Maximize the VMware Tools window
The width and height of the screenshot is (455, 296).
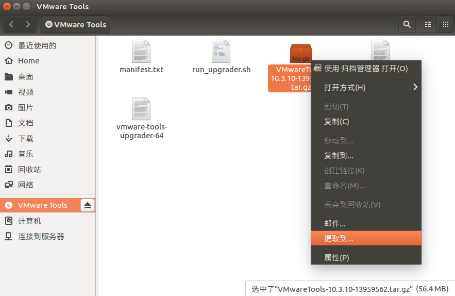coord(26,6)
